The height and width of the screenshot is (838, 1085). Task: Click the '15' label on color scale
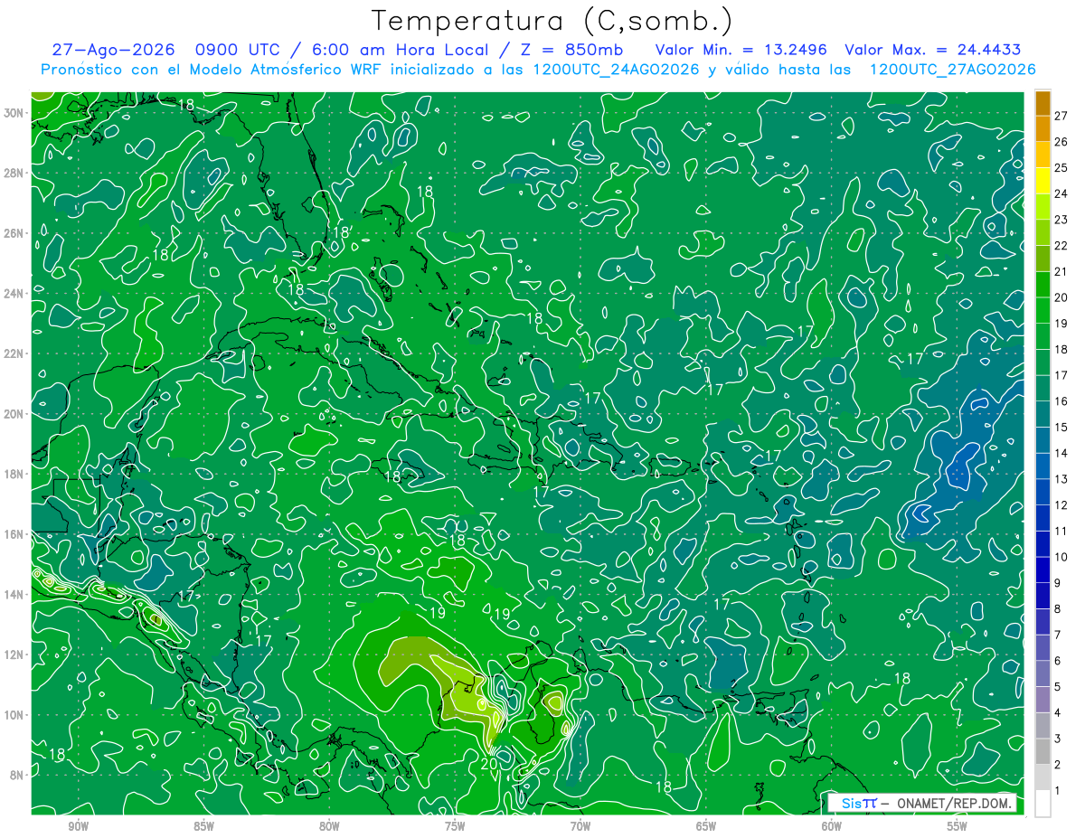tap(1061, 428)
